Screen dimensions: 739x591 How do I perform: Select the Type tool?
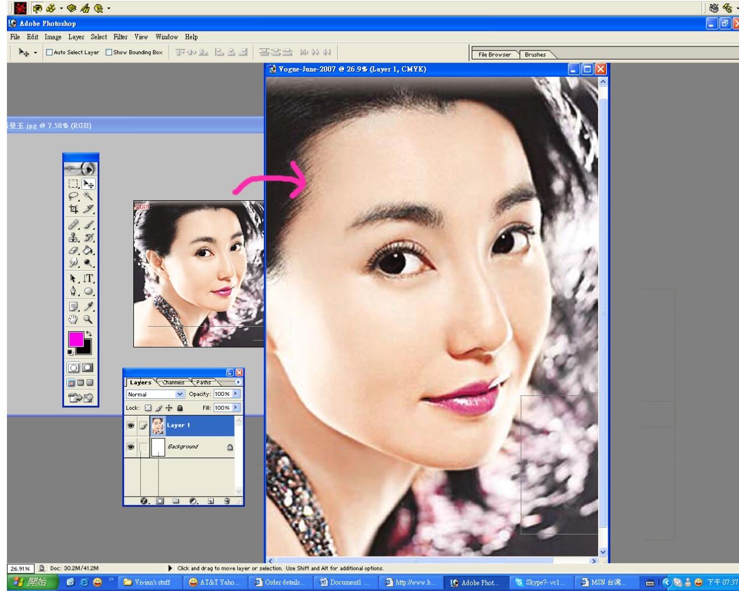click(89, 278)
